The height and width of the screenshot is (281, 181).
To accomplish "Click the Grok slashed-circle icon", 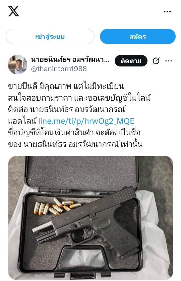I will tap(156, 61).
